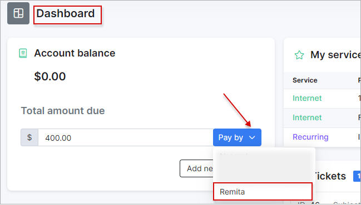Click the My services heading text
This screenshot has width=361, height=205.
coord(335,55)
